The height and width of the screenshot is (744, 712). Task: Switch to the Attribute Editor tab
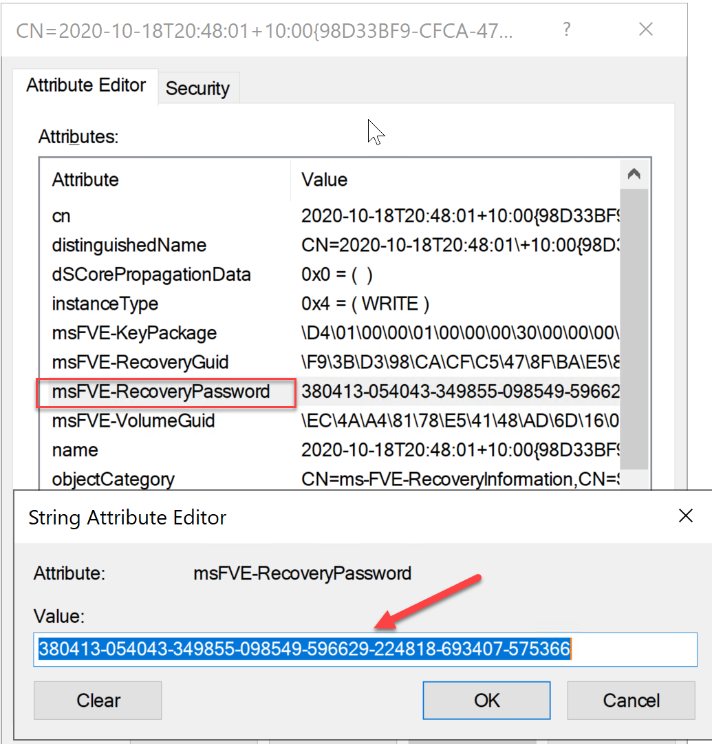click(85, 84)
